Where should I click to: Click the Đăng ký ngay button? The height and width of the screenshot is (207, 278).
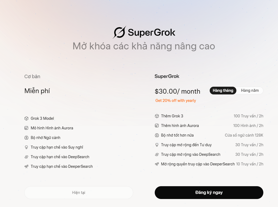[209, 193]
